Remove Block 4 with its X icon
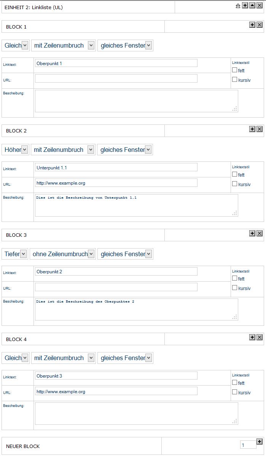This screenshot has width=266, height=456. (260, 337)
